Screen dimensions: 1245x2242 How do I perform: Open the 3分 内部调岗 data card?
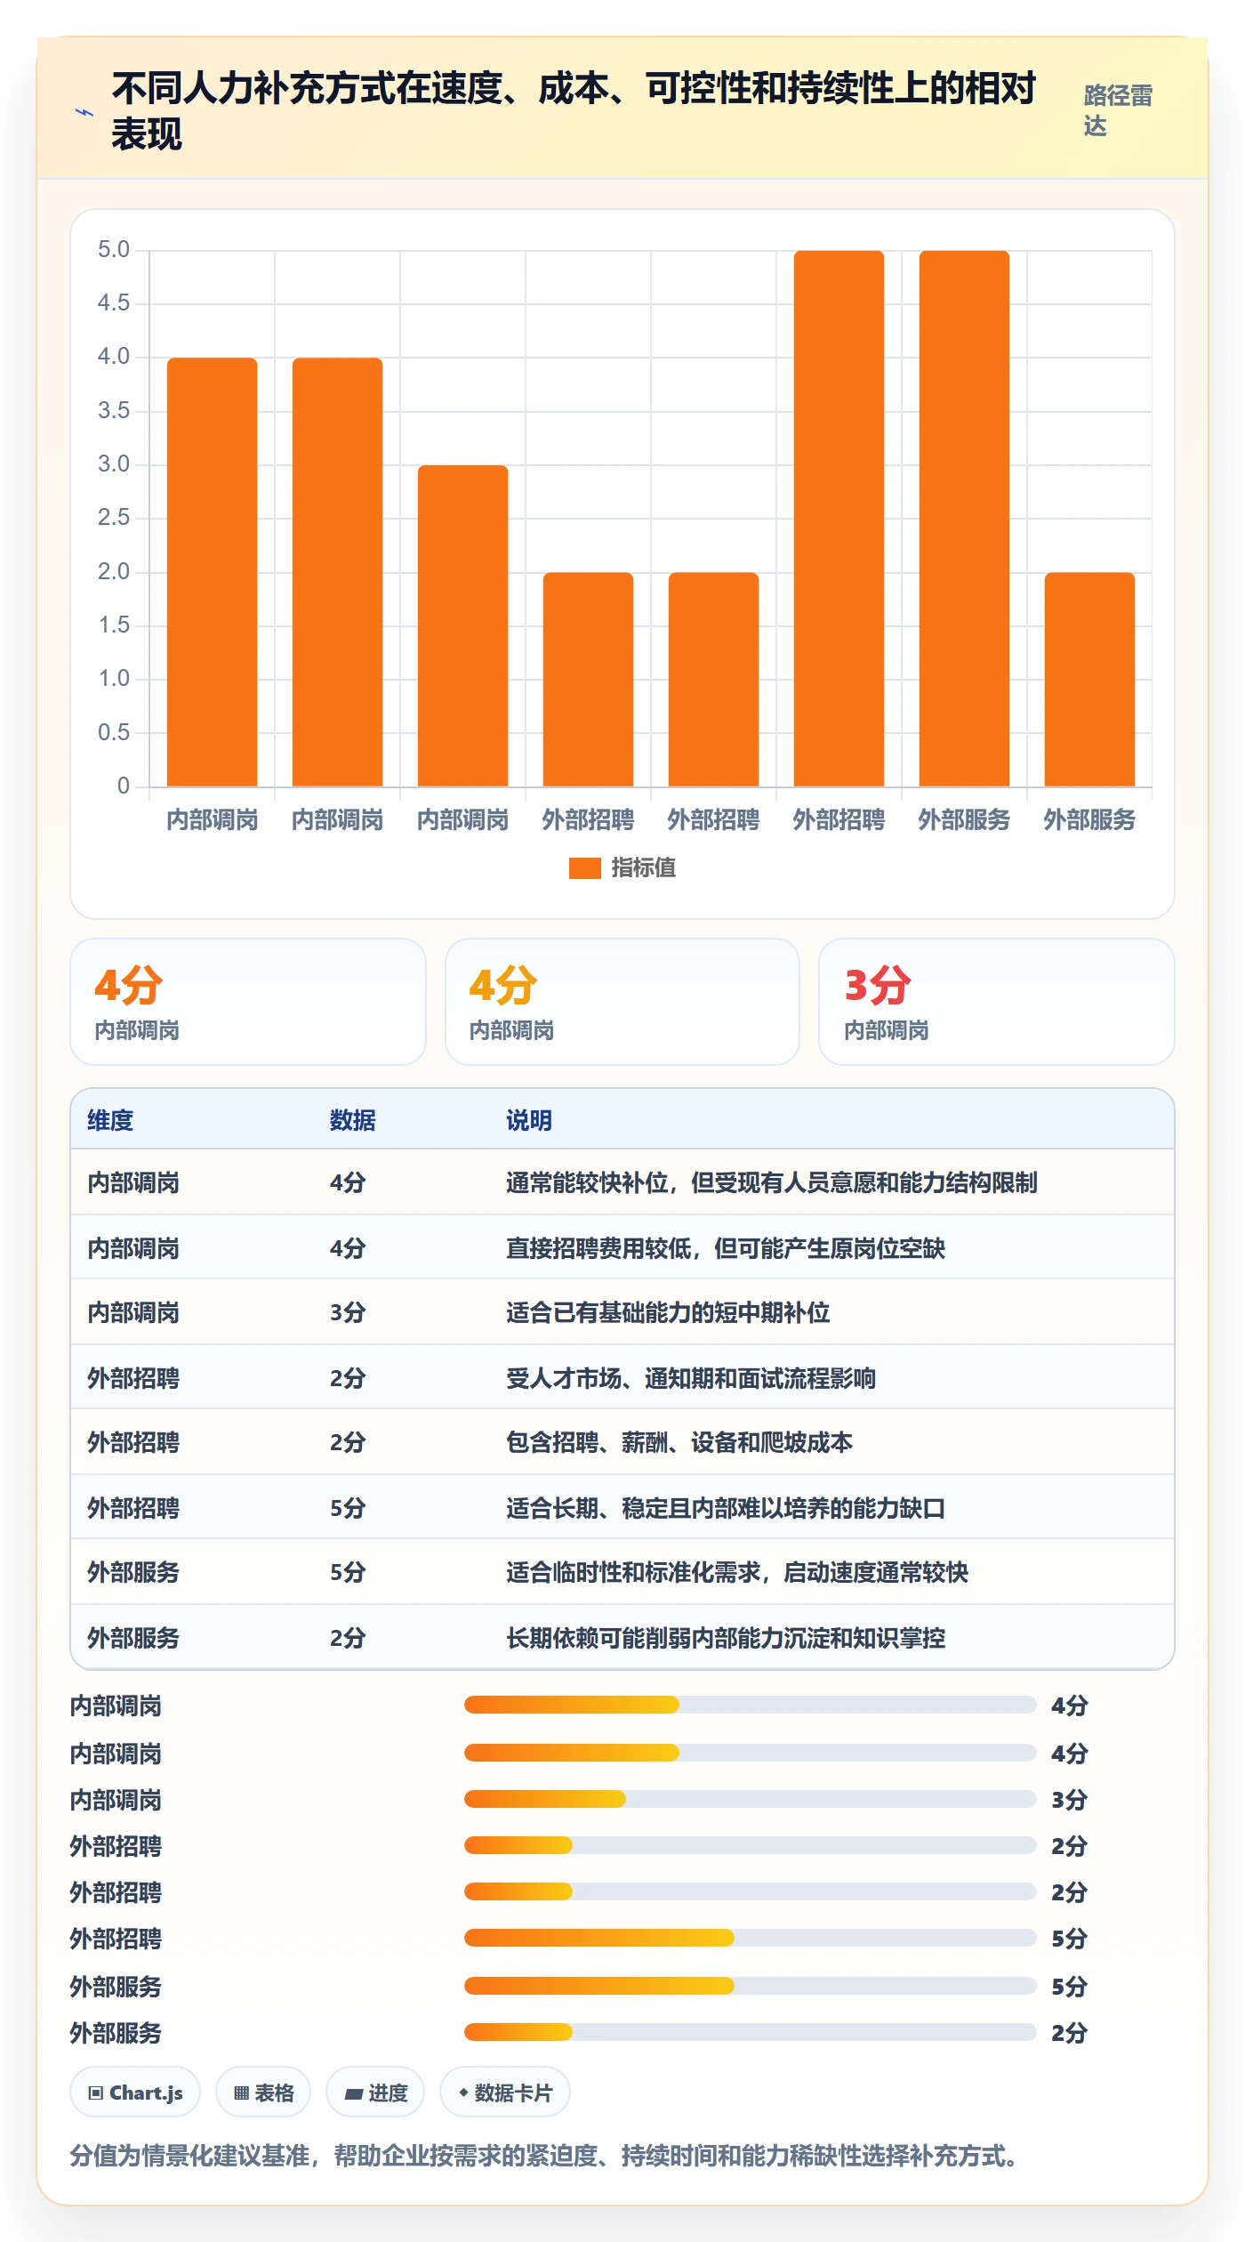click(x=997, y=1002)
